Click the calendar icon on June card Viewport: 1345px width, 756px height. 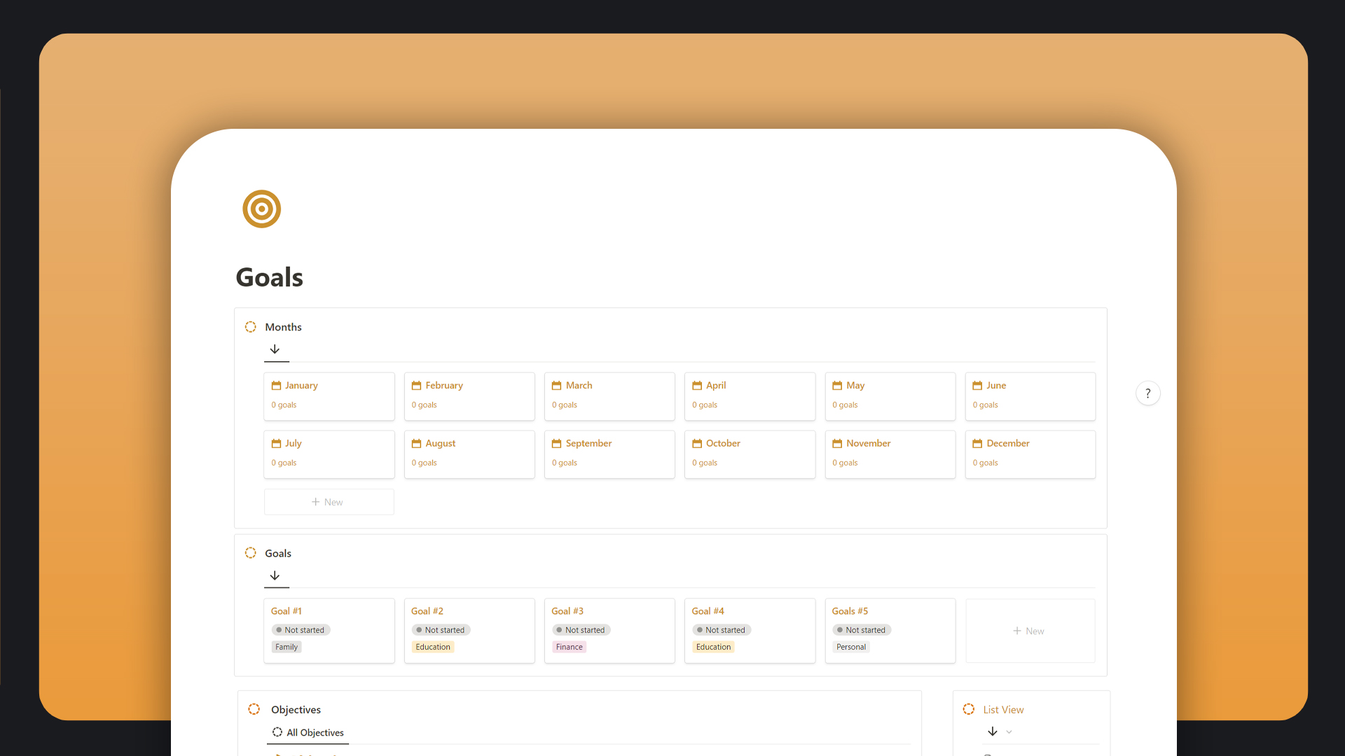click(977, 386)
